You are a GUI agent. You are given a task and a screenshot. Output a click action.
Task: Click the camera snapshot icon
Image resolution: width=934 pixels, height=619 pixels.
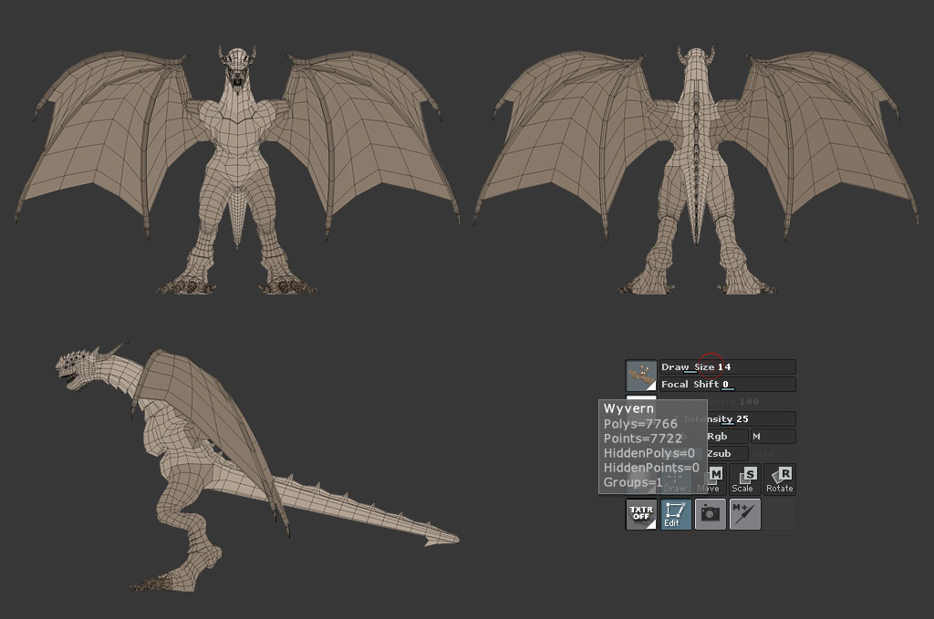[710, 514]
